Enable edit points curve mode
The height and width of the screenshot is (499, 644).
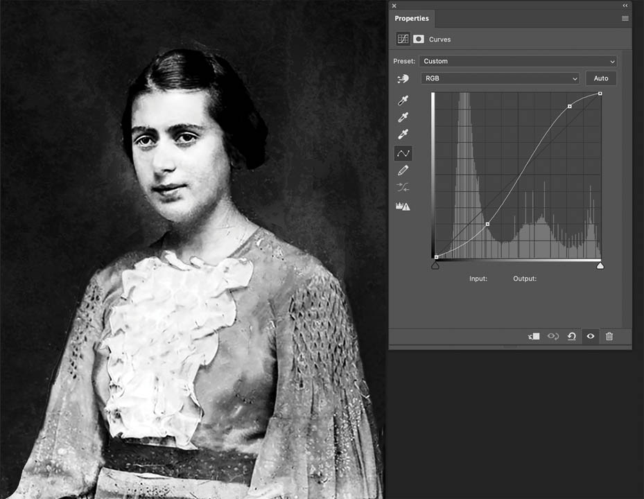(x=403, y=153)
